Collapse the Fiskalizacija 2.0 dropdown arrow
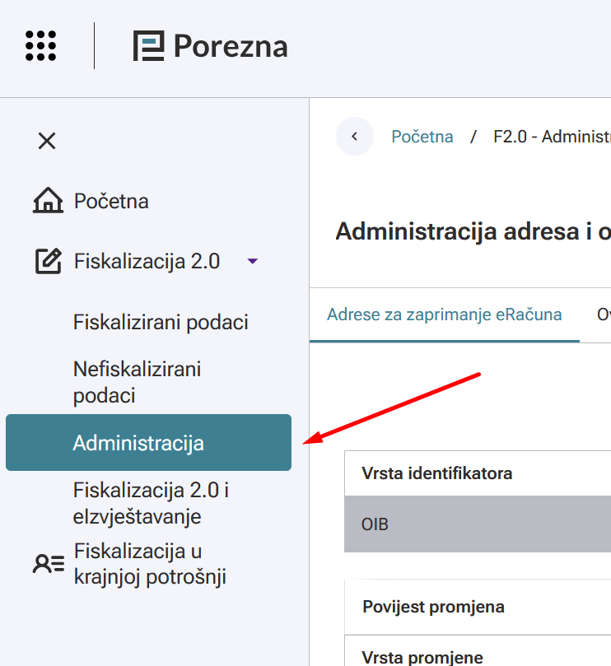Screen dimensions: 611x666 [253, 262]
